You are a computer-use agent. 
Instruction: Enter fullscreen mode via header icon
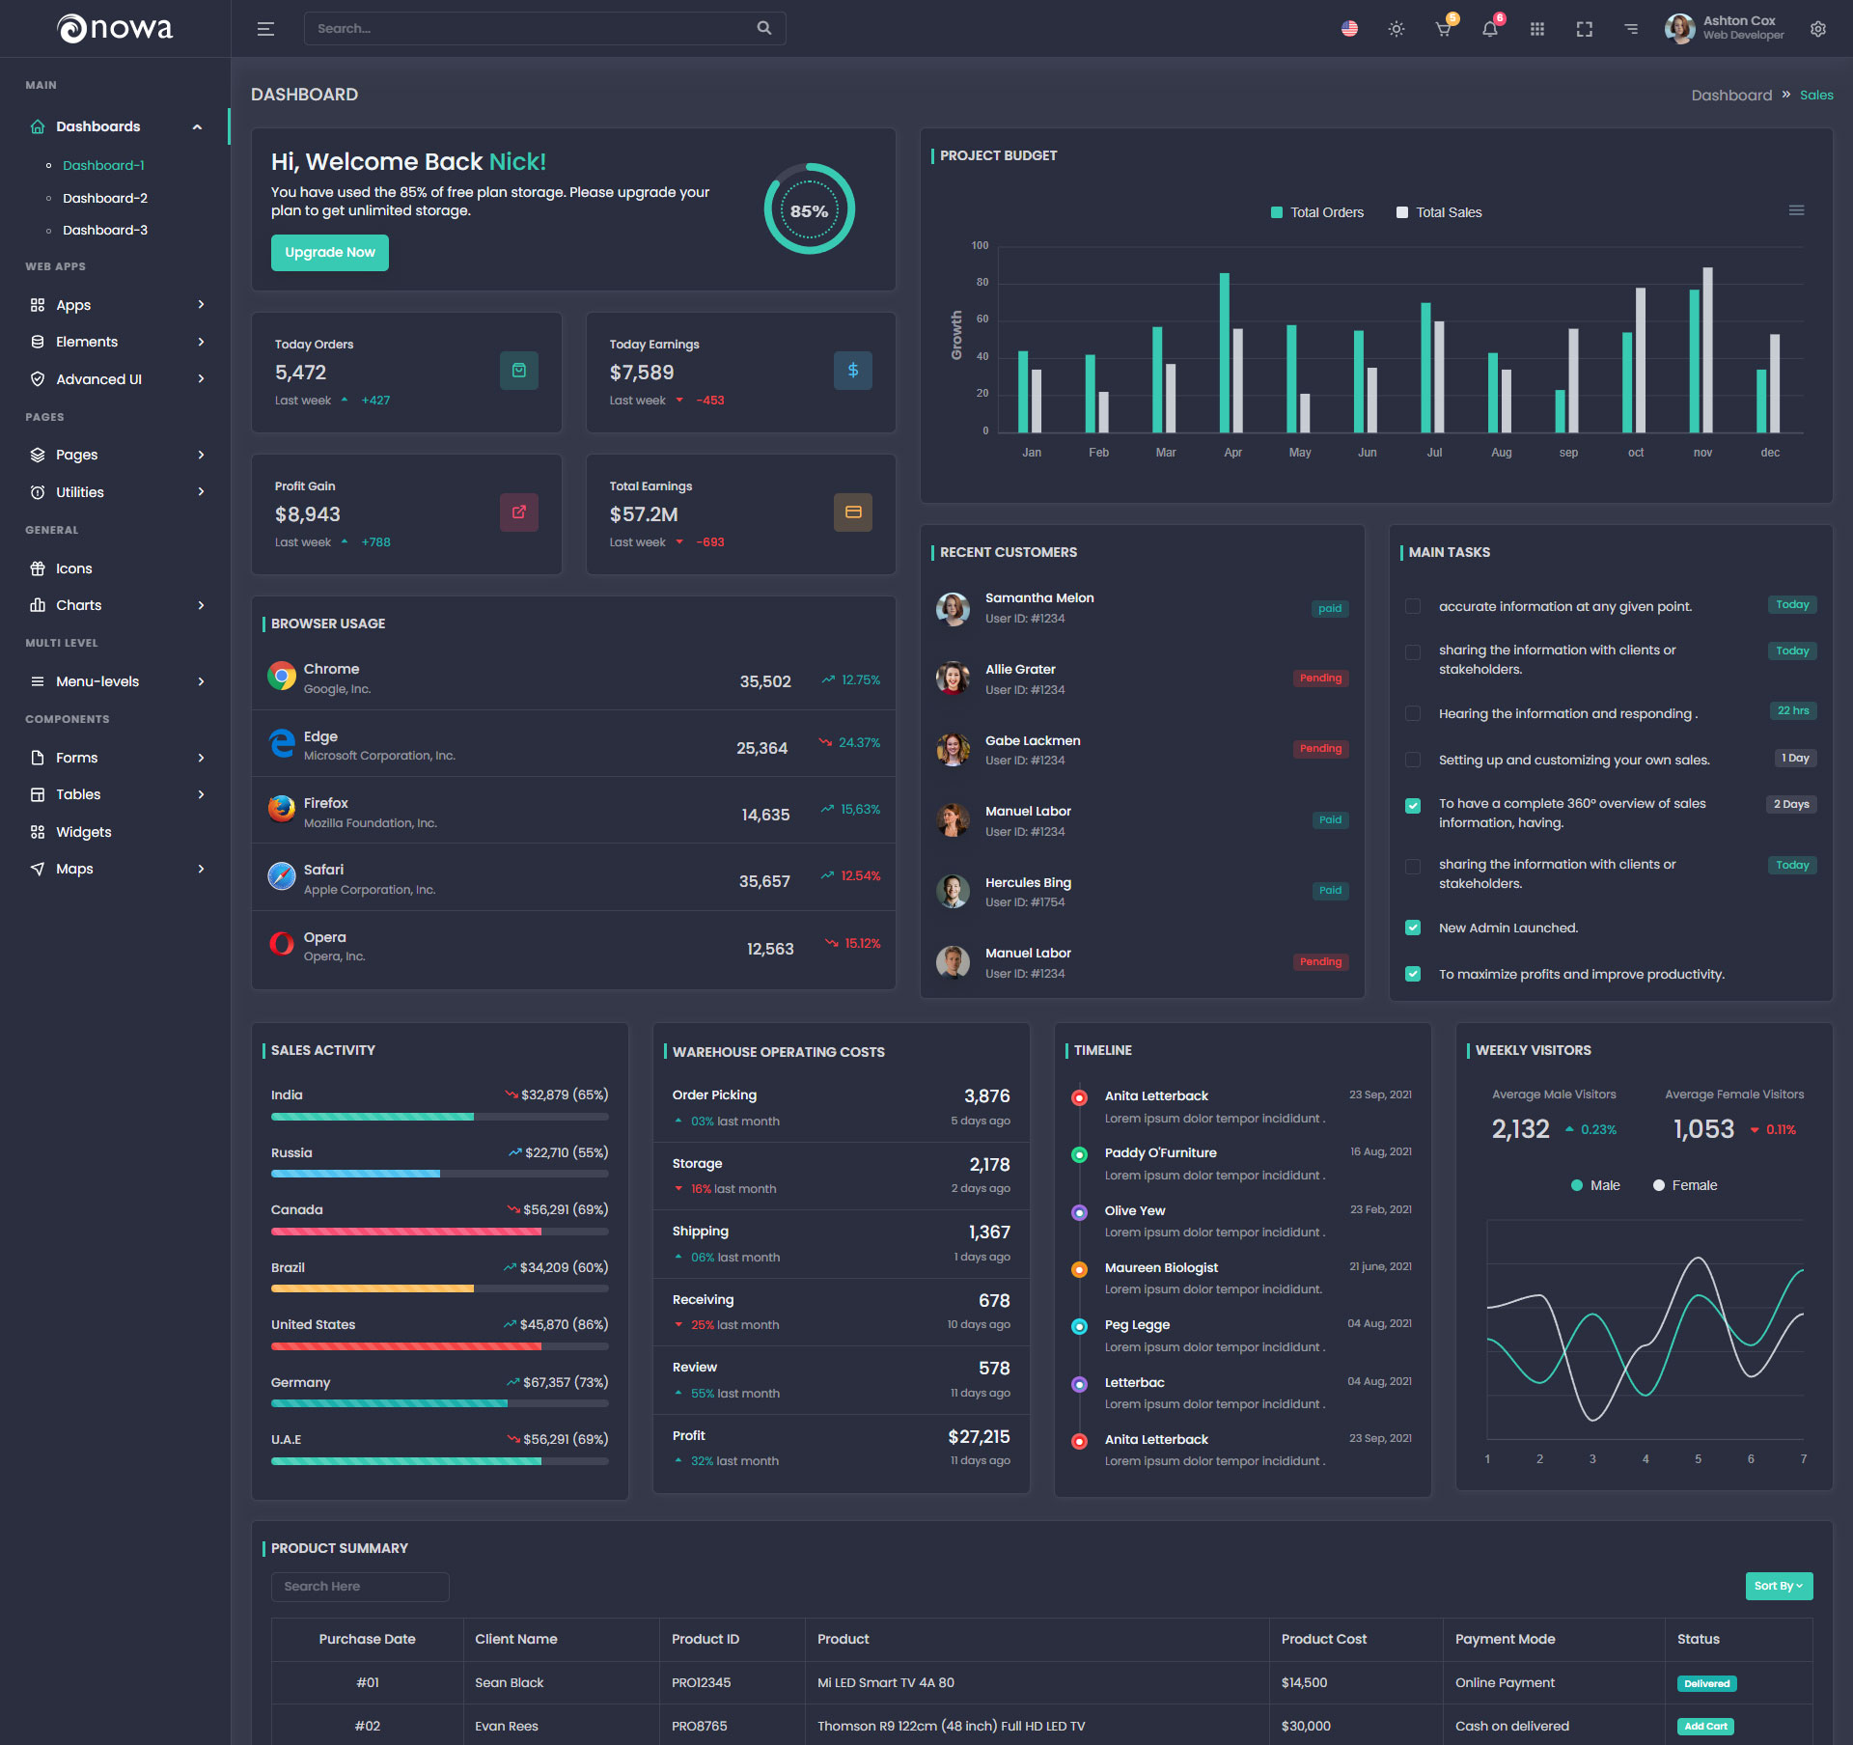coord(1585,29)
